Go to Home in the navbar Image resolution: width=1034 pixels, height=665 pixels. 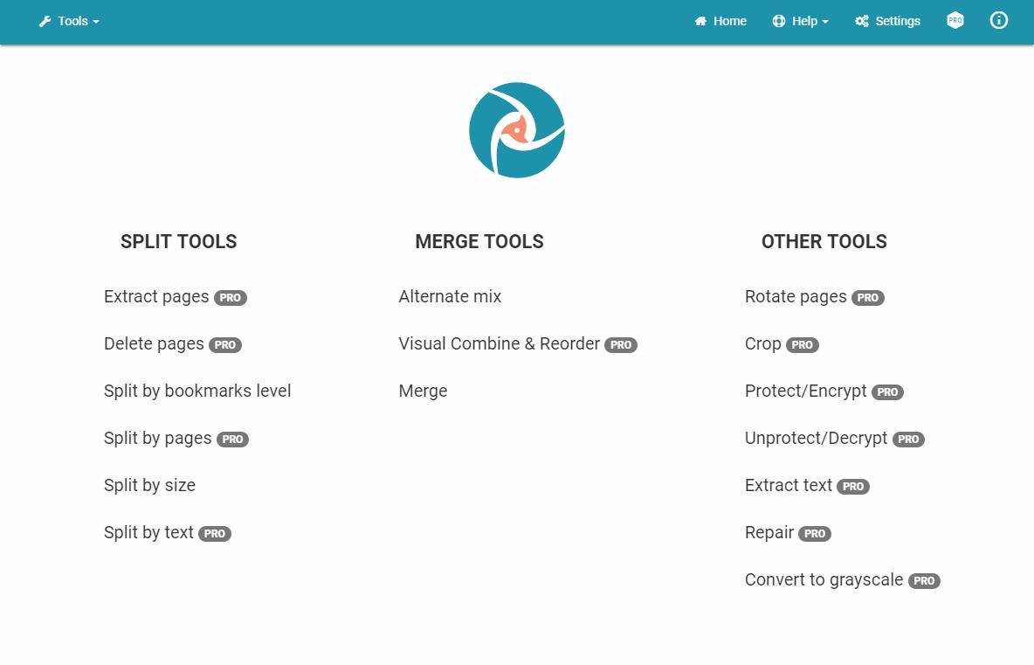click(x=720, y=21)
